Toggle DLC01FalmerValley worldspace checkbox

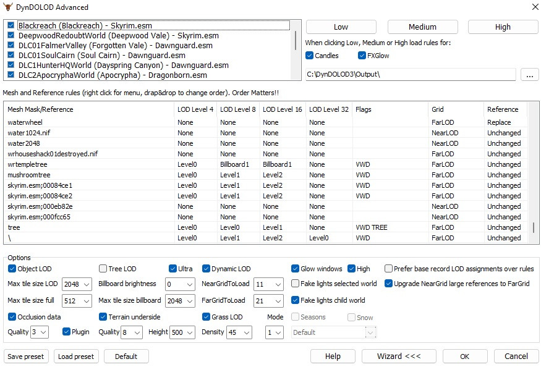tap(11, 45)
